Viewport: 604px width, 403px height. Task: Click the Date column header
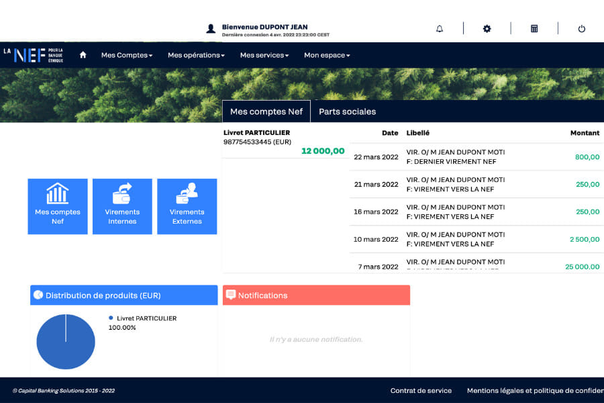(x=390, y=133)
